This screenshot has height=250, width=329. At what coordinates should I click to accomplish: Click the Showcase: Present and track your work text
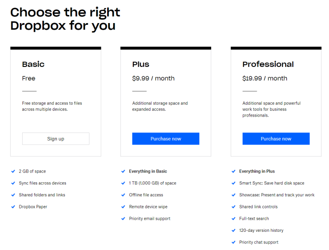pos(277,195)
